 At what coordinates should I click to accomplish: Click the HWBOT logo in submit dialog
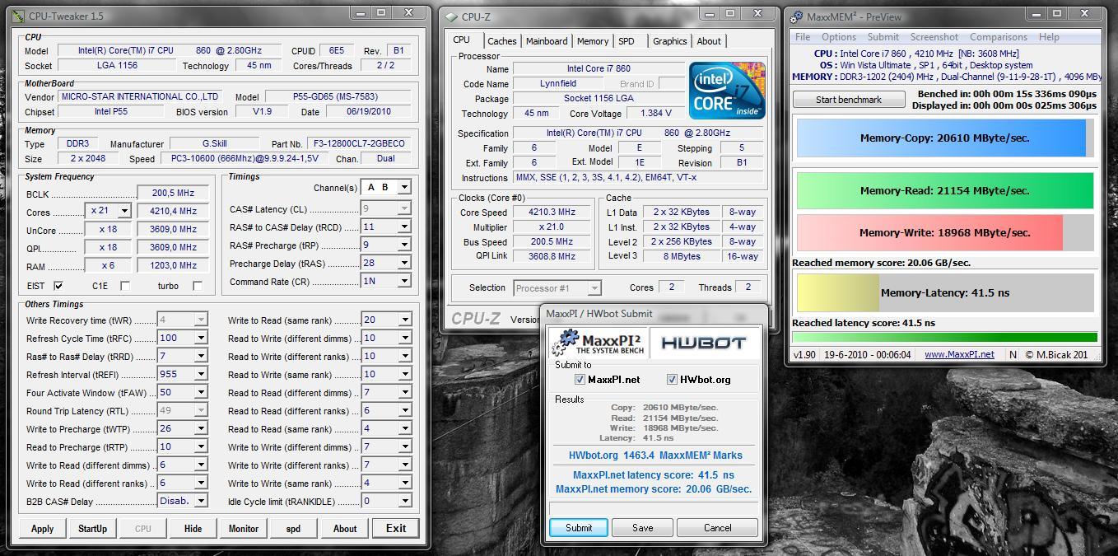point(704,343)
